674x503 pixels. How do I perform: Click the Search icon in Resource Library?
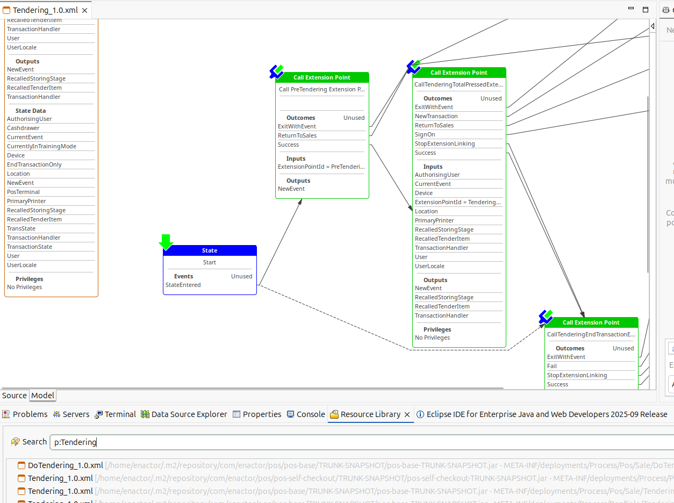15,441
